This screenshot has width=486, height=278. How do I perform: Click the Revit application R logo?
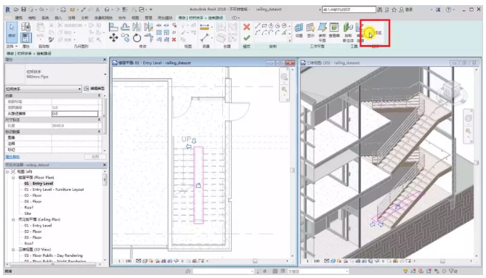click(x=8, y=9)
